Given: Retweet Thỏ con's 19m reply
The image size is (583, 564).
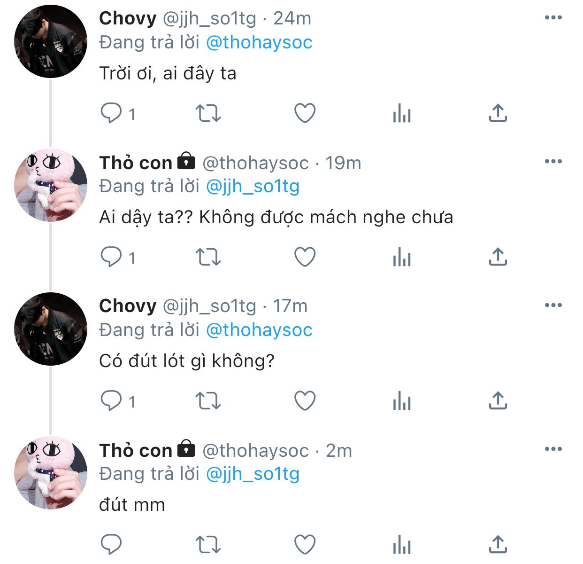Looking at the screenshot, I should [207, 257].
